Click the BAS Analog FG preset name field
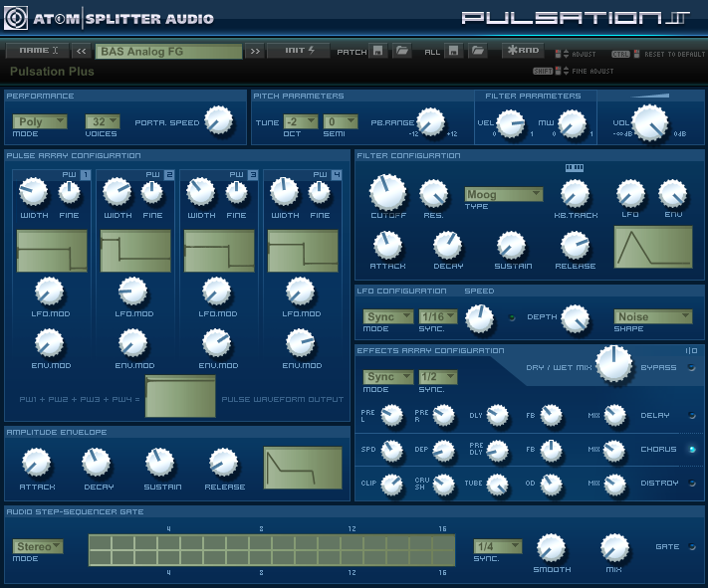The height and width of the screenshot is (588, 708). [x=169, y=52]
